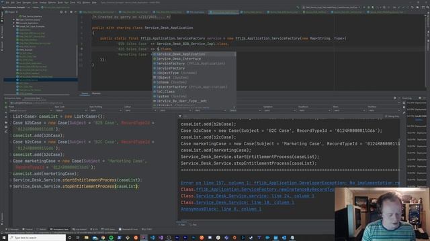Open the Project view dropdown
Image resolution: width=430 pixels, height=241 pixels.
(x=11, y=12)
